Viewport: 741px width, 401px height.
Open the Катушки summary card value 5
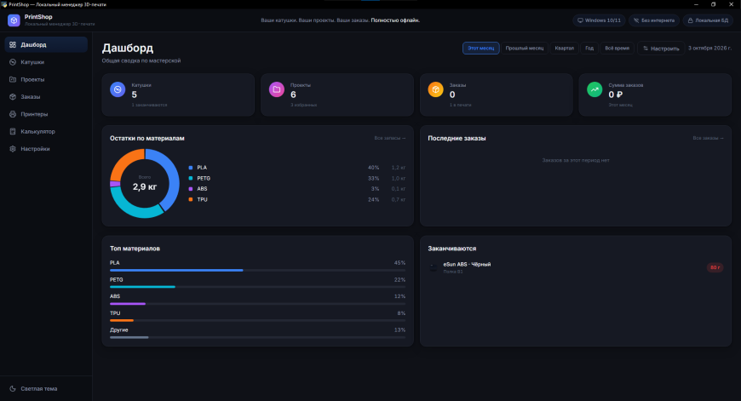(135, 95)
